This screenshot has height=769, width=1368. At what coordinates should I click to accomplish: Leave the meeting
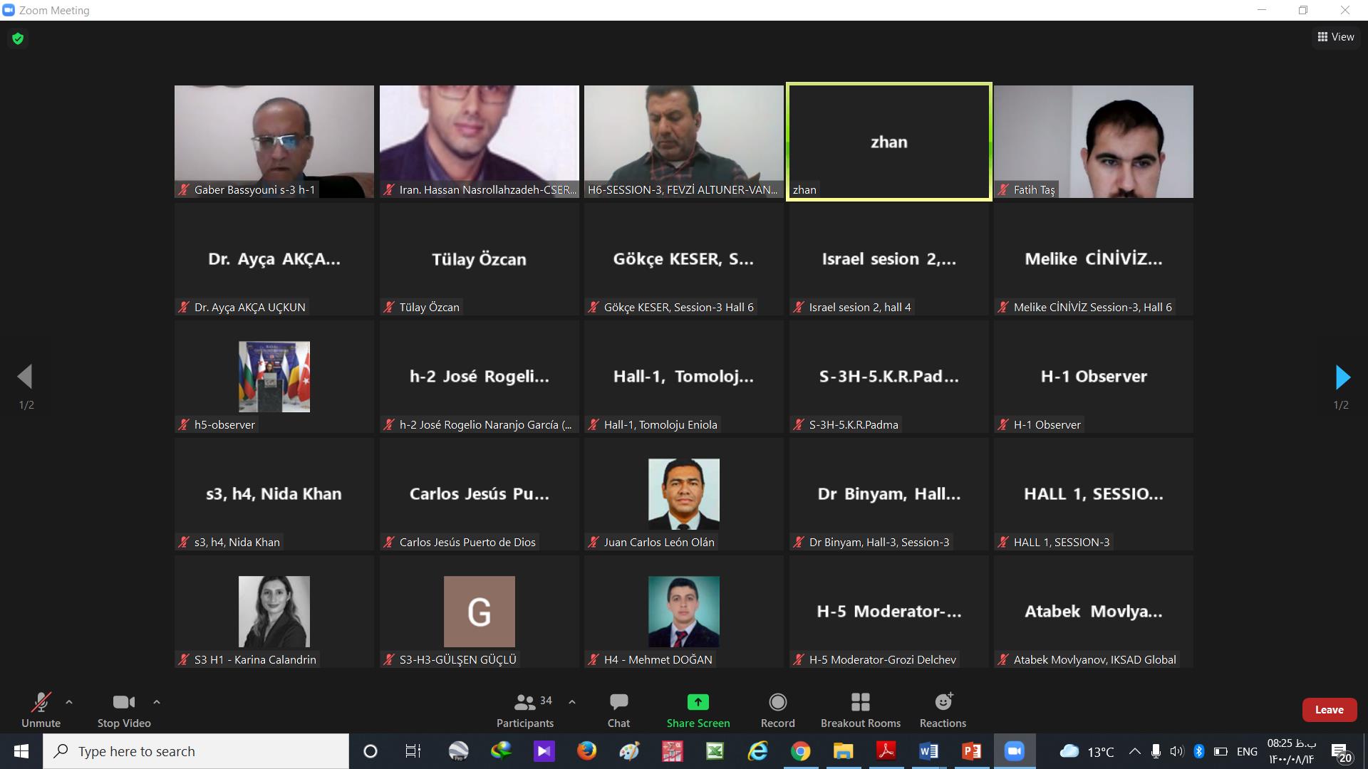pos(1329,710)
